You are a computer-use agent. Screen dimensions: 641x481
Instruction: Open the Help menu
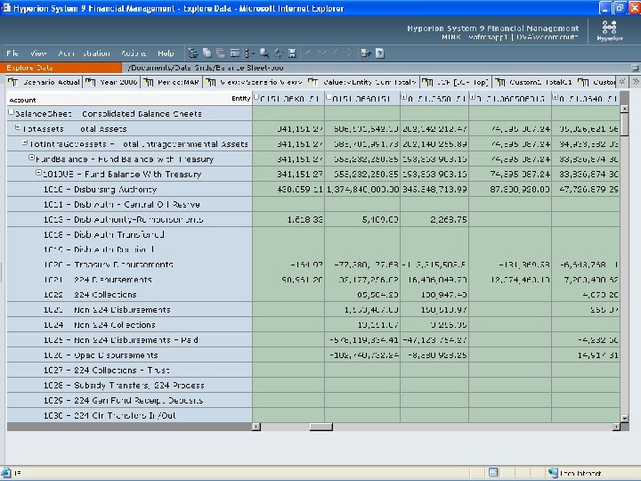tap(166, 53)
